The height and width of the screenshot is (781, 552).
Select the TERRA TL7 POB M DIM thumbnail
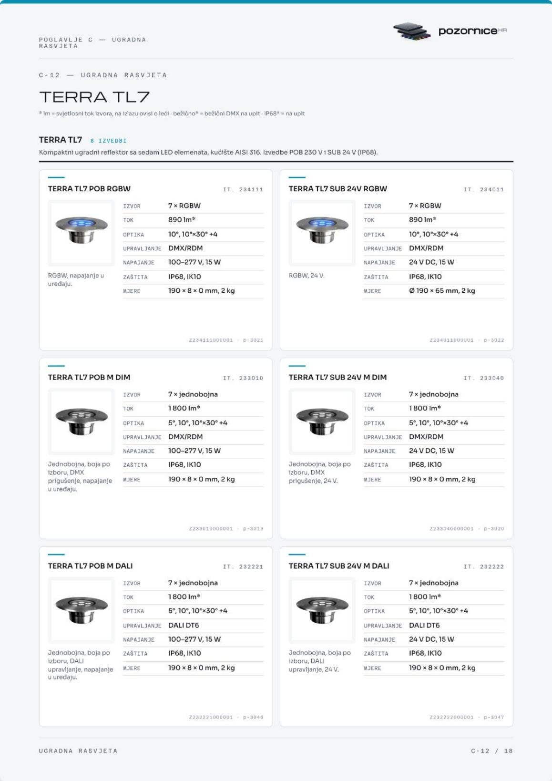82,421
